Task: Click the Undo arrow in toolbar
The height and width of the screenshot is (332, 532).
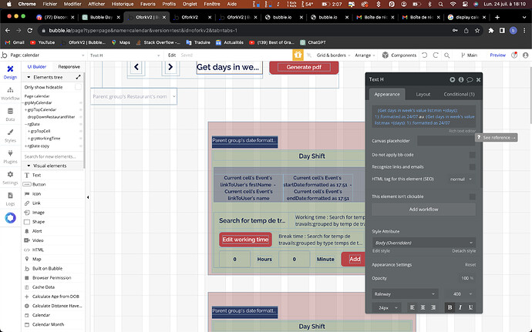Action: pyautogui.click(x=425, y=55)
